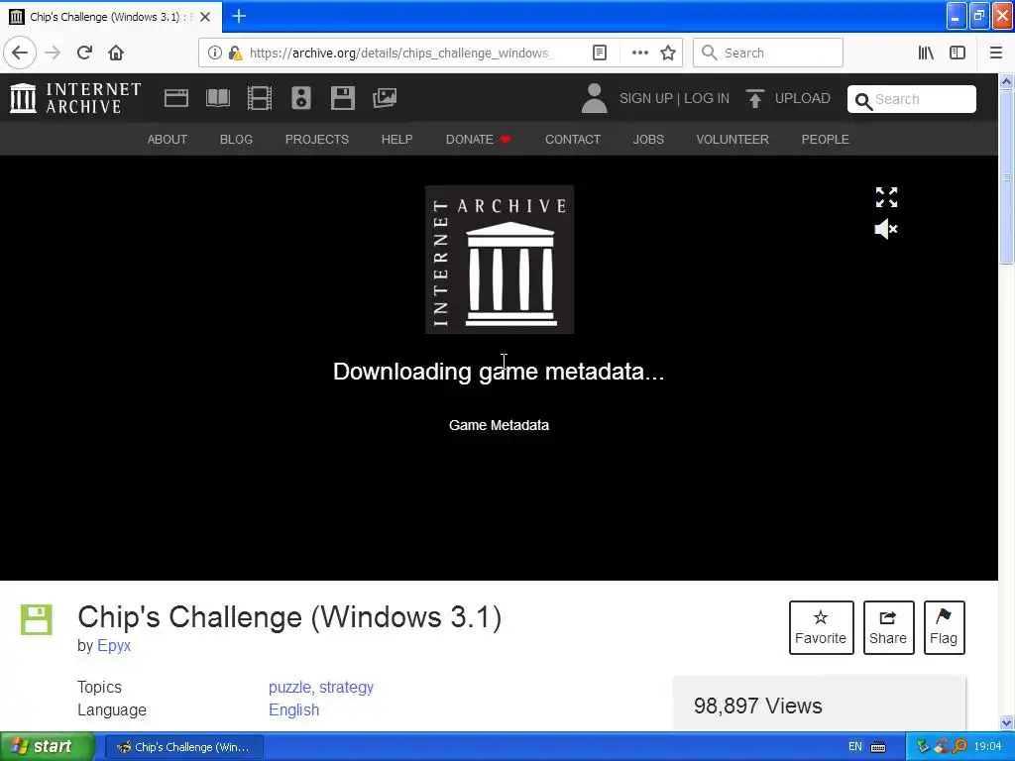Reload the current page
This screenshot has width=1015, height=761.
point(84,53)
